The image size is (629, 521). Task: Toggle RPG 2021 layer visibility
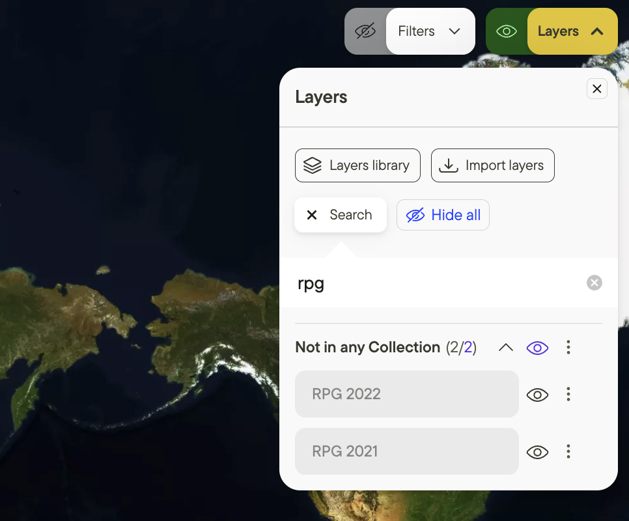tap(538, 453)
